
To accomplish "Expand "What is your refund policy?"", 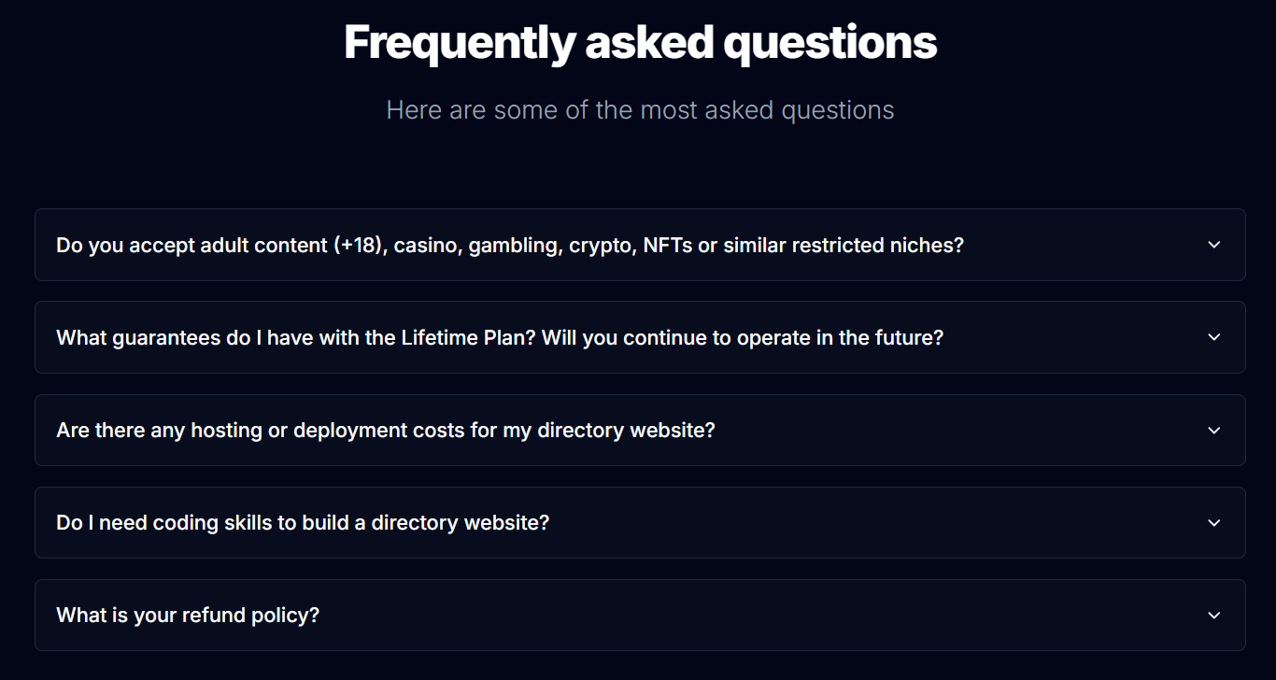I will [x=187, y=616].
